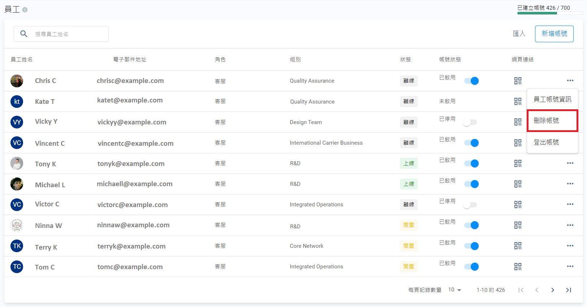Open QR code link for Kate T

(518, 101)
